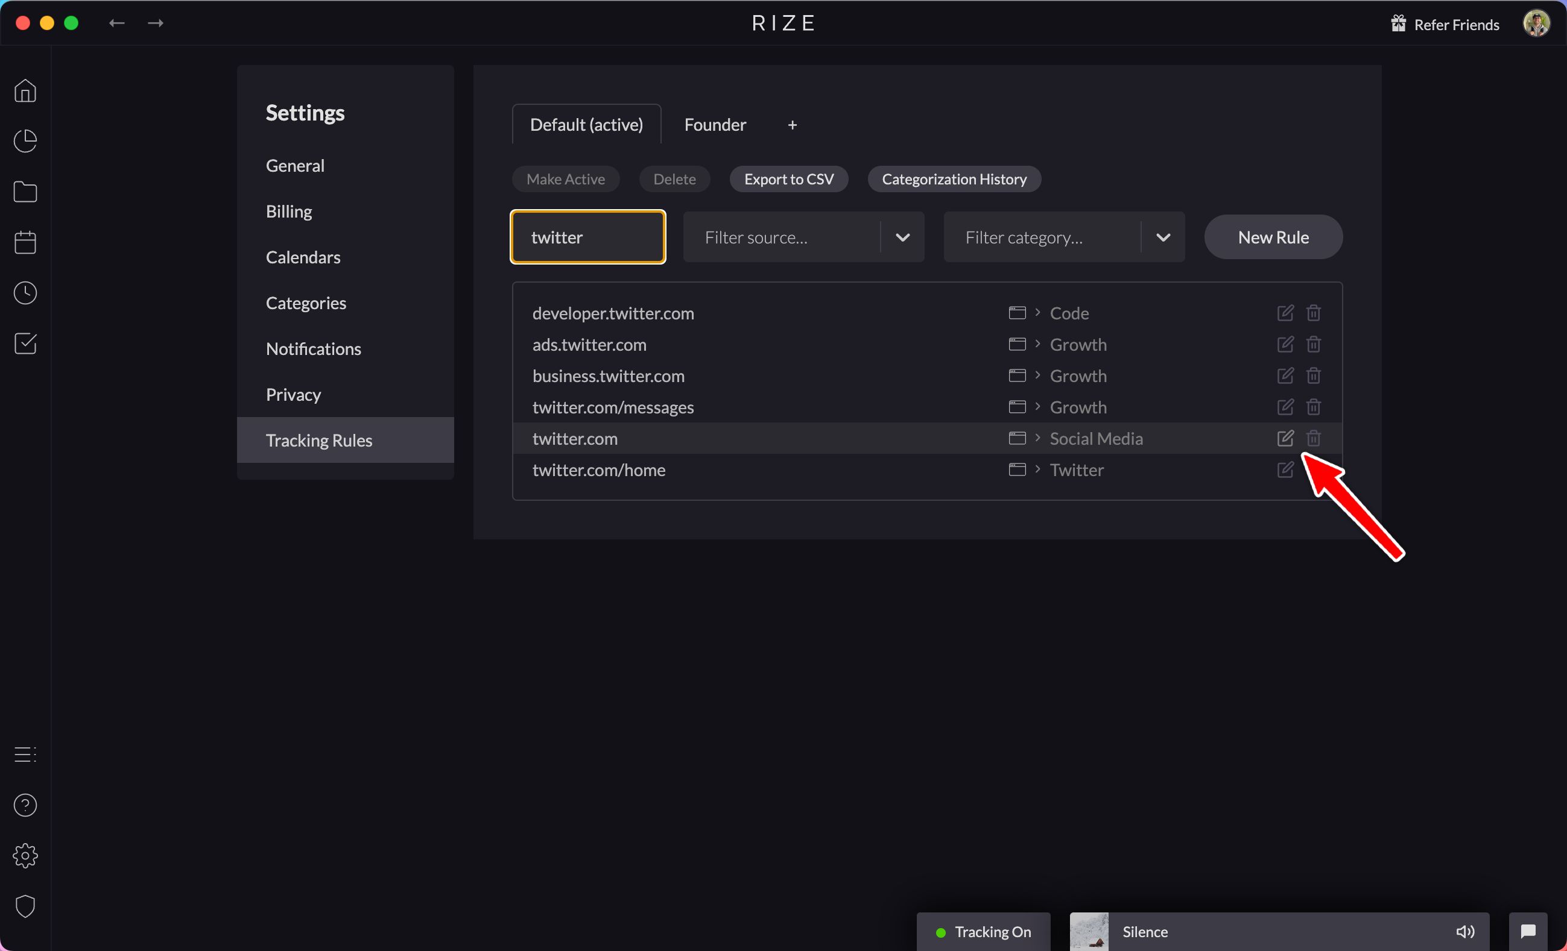Open the calendar icon in sidebar
The height and width of the screenshot is (951, 1567).
pyautogui.click(x=25, y=242)
